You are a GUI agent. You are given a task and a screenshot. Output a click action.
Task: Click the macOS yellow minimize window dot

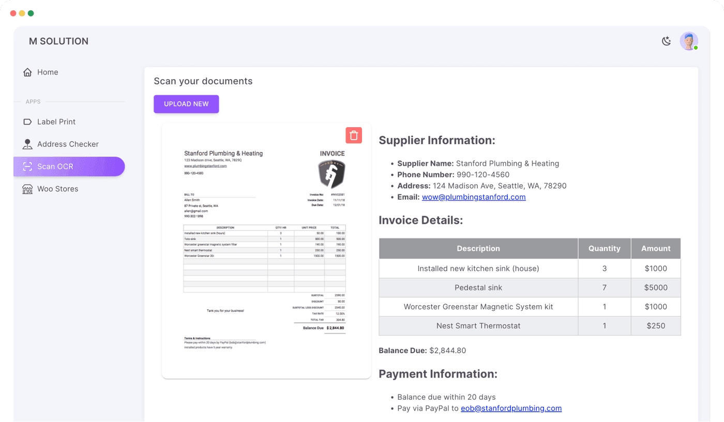point(22,13)
